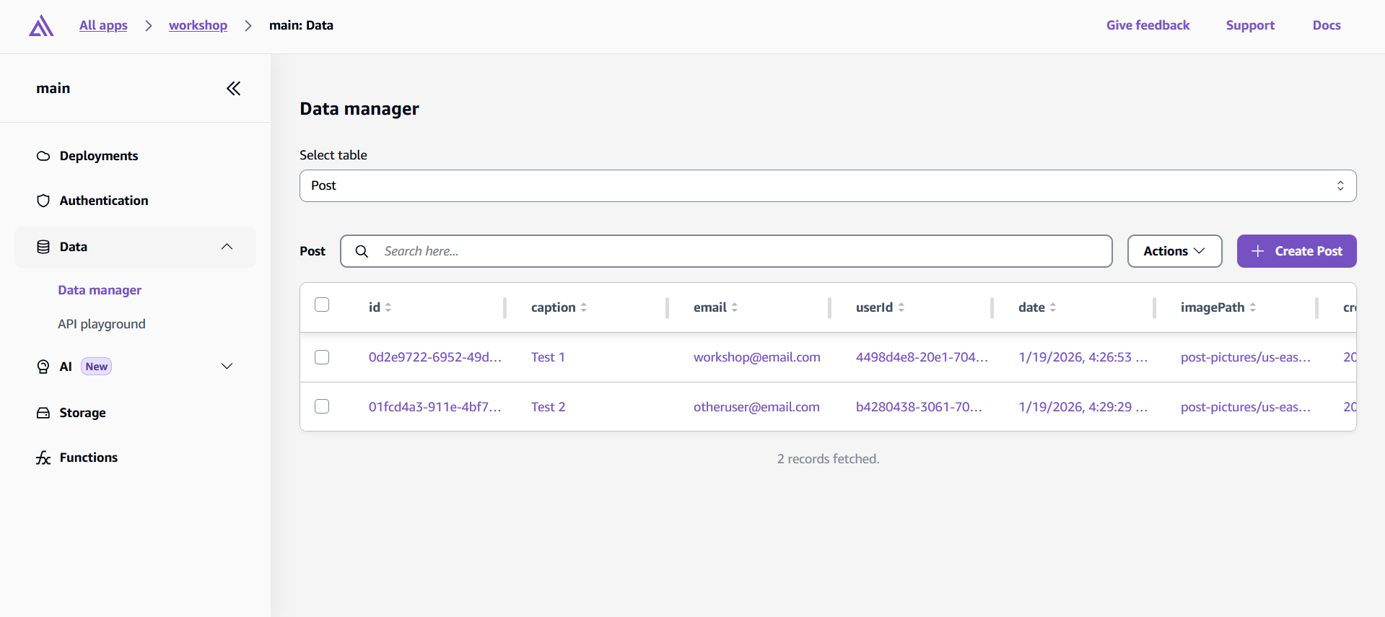Click the plus icon in Create Post
Image resolution: width=1385 pixels, height=617 pixels.
[1258, 251]
